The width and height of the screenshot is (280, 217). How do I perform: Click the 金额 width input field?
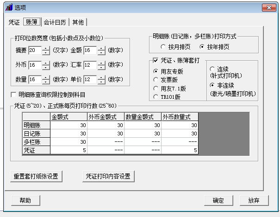91,50
